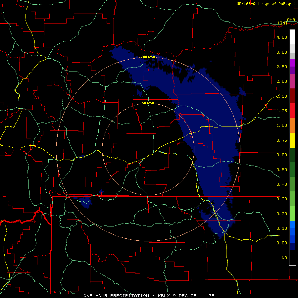Click the [IN] units label

click(x=283, y=23)
